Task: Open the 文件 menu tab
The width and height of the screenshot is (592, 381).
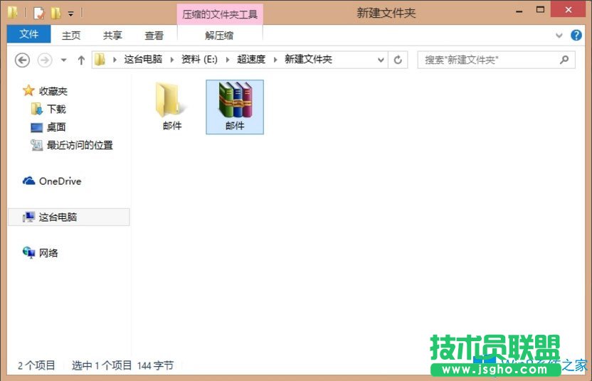Action: pos(28,34)
